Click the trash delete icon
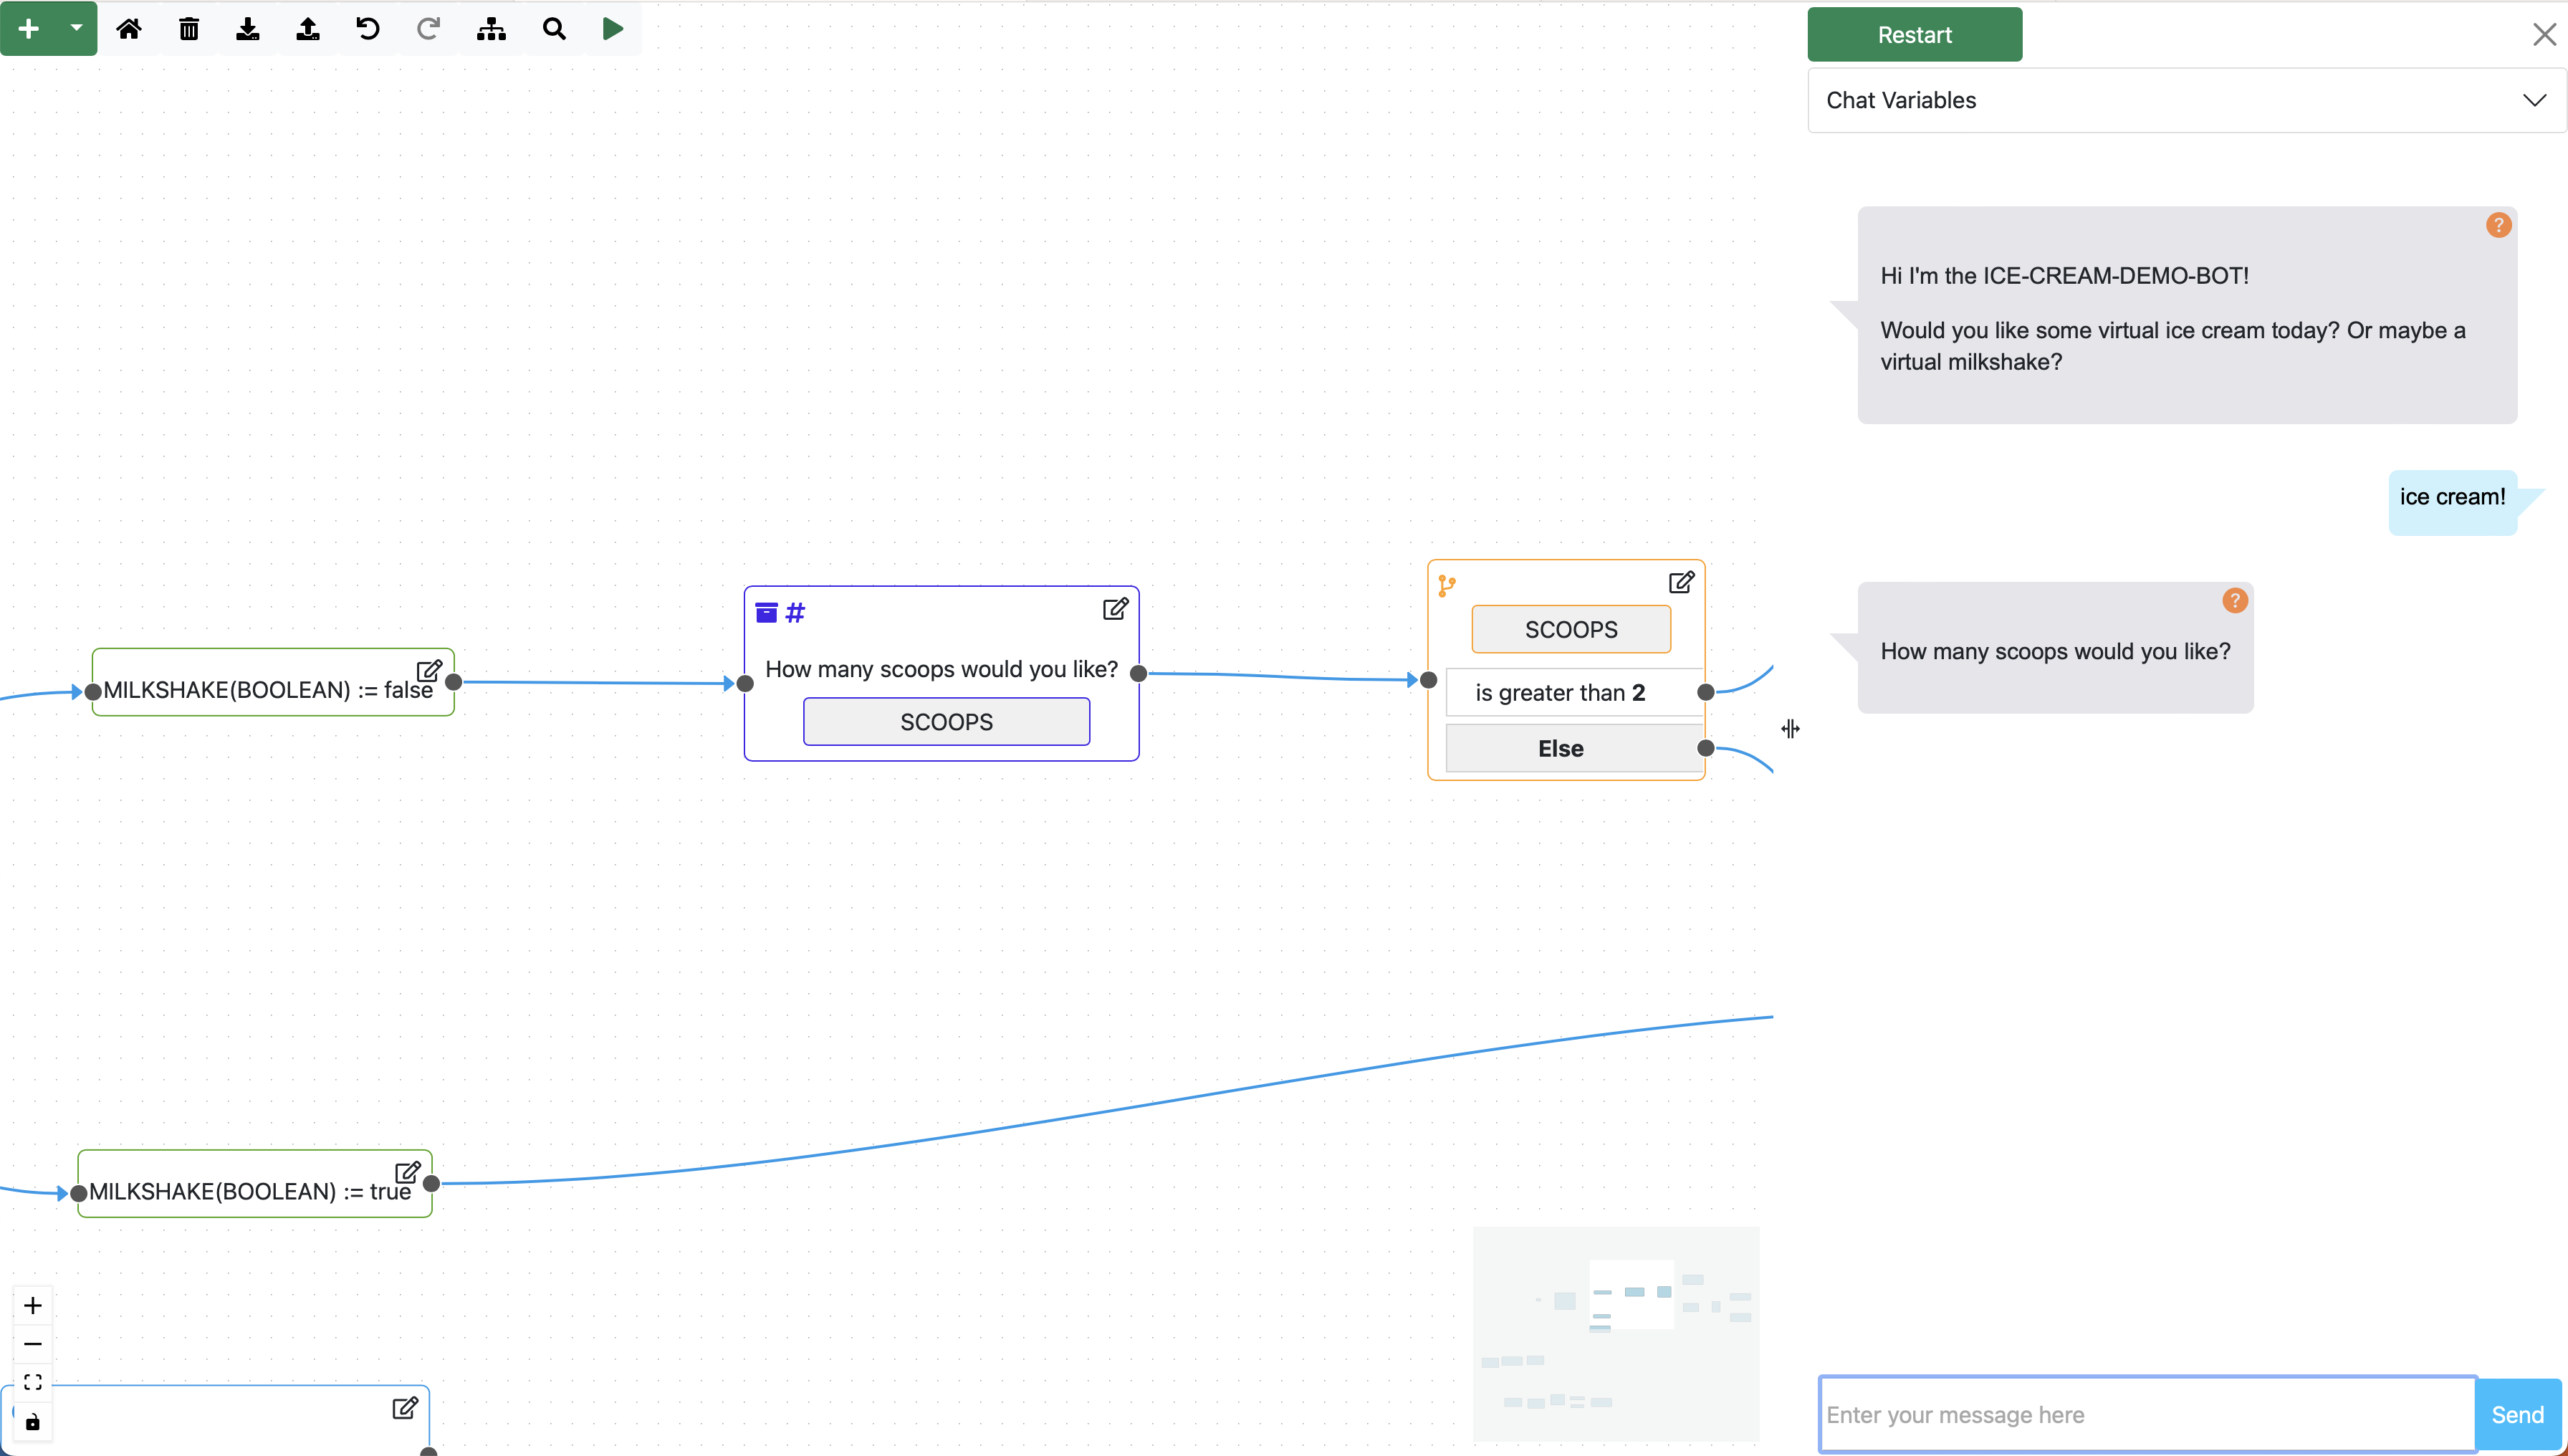Viewport: 2568px width, 1456px height. pyautogui.click(x=189, y=29)
